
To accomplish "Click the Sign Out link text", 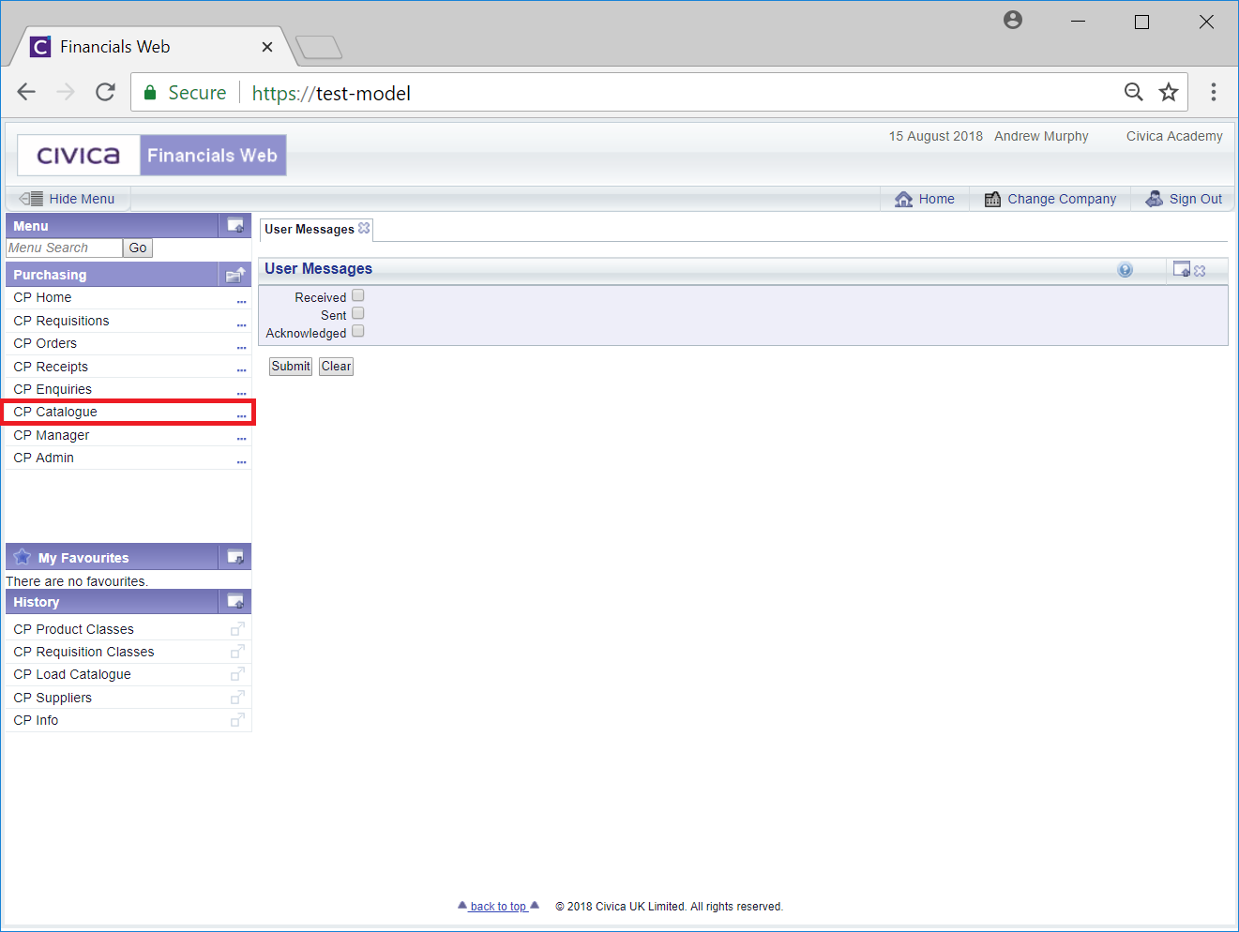I will pos(1196,199).
